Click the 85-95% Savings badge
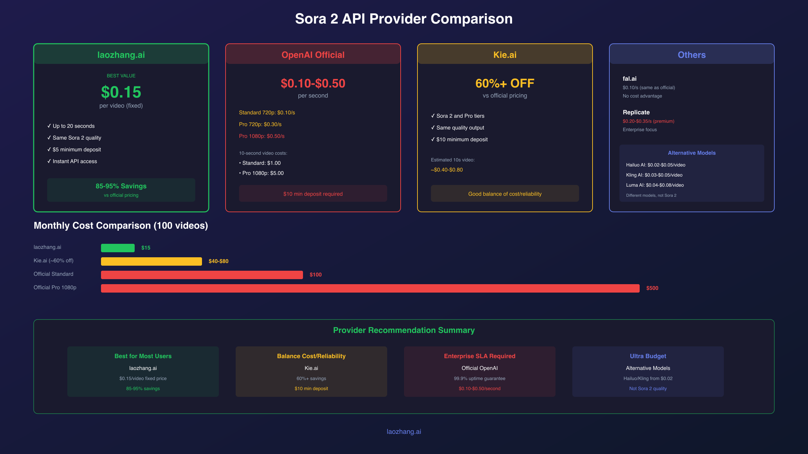Screen dimensions: 808x454 [121, 190]
